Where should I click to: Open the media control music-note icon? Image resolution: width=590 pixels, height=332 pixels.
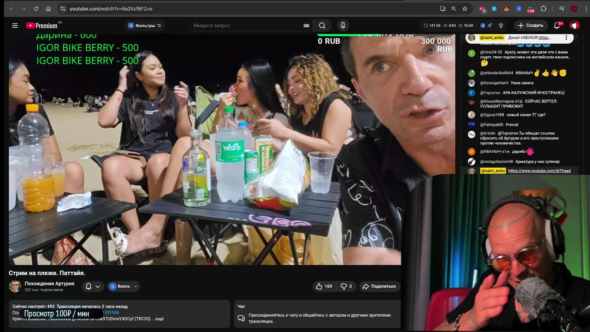coord(561,8)
